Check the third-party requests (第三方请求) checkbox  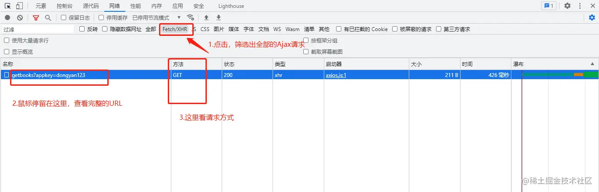coord(439,29)
